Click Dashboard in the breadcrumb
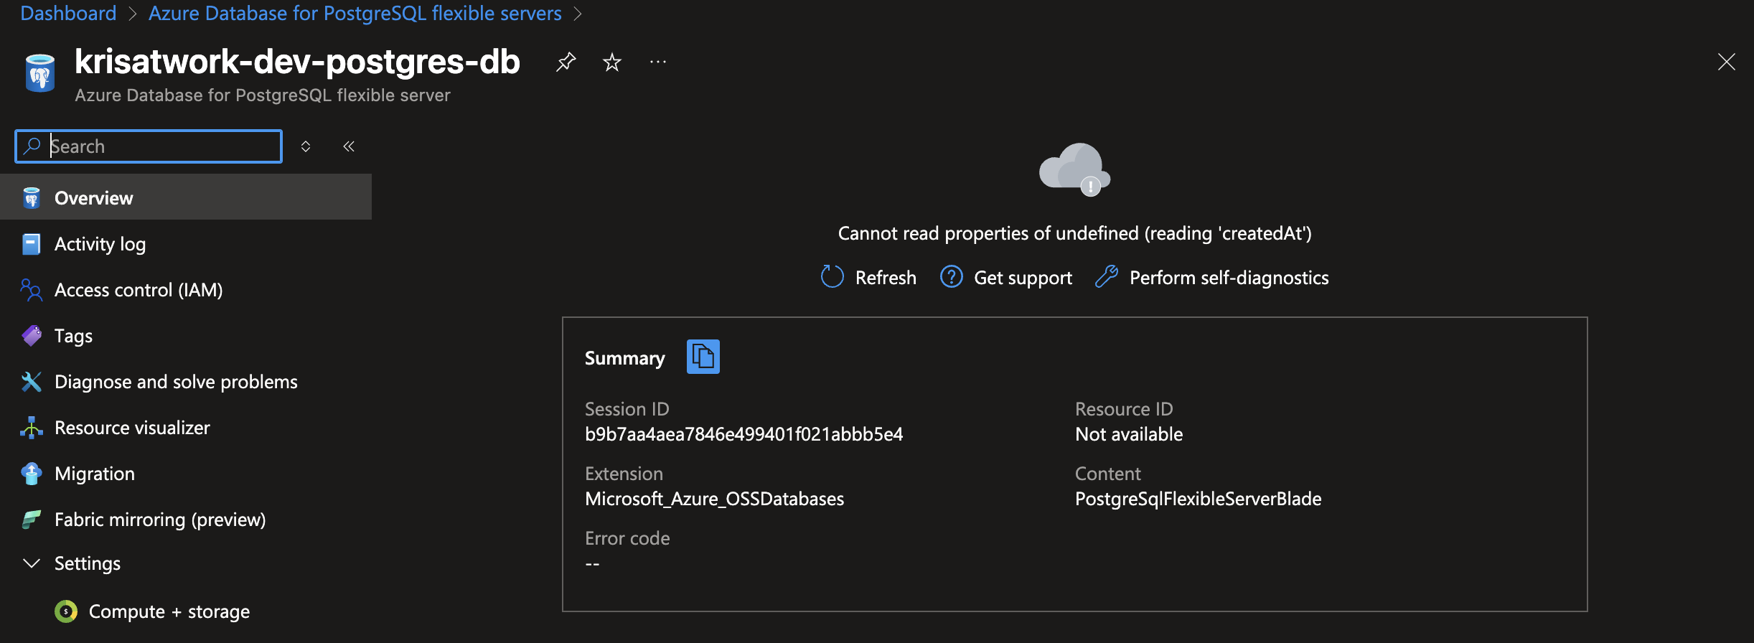Viewport: 1754px width, 643px height. click(68, 13)
